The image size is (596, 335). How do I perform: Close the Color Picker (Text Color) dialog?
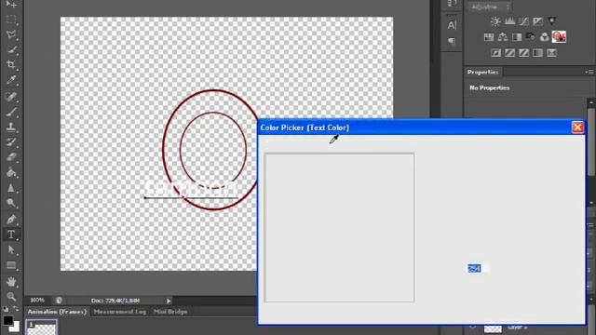tap(577, 127)
